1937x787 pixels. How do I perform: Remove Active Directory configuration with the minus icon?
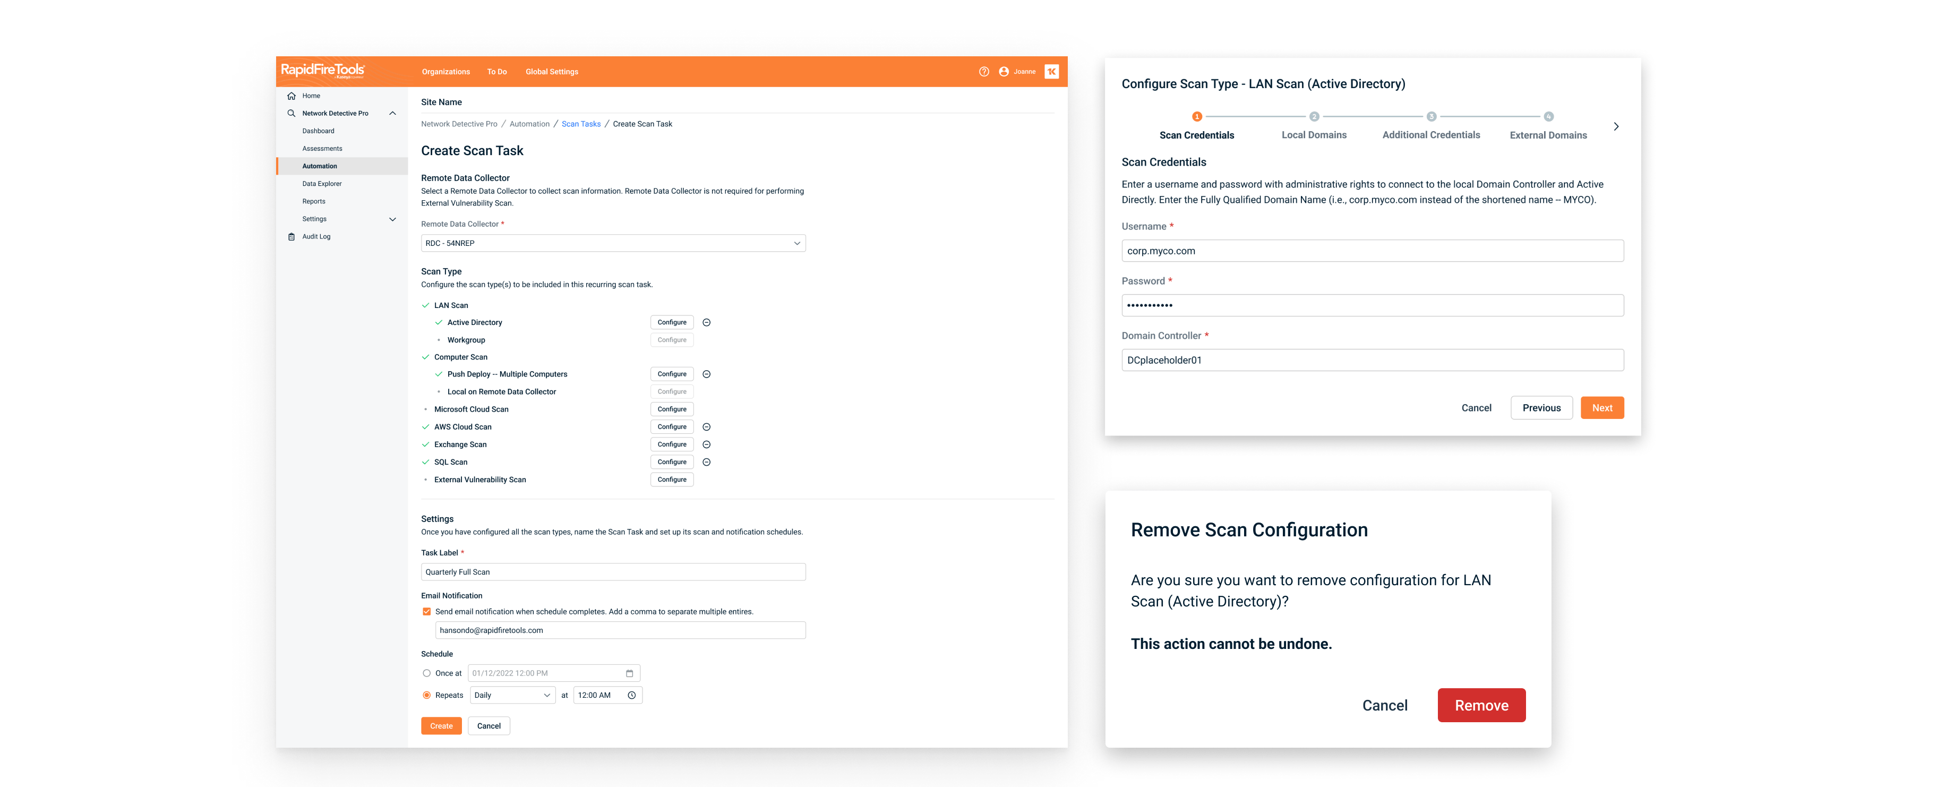tap(706, 322)
